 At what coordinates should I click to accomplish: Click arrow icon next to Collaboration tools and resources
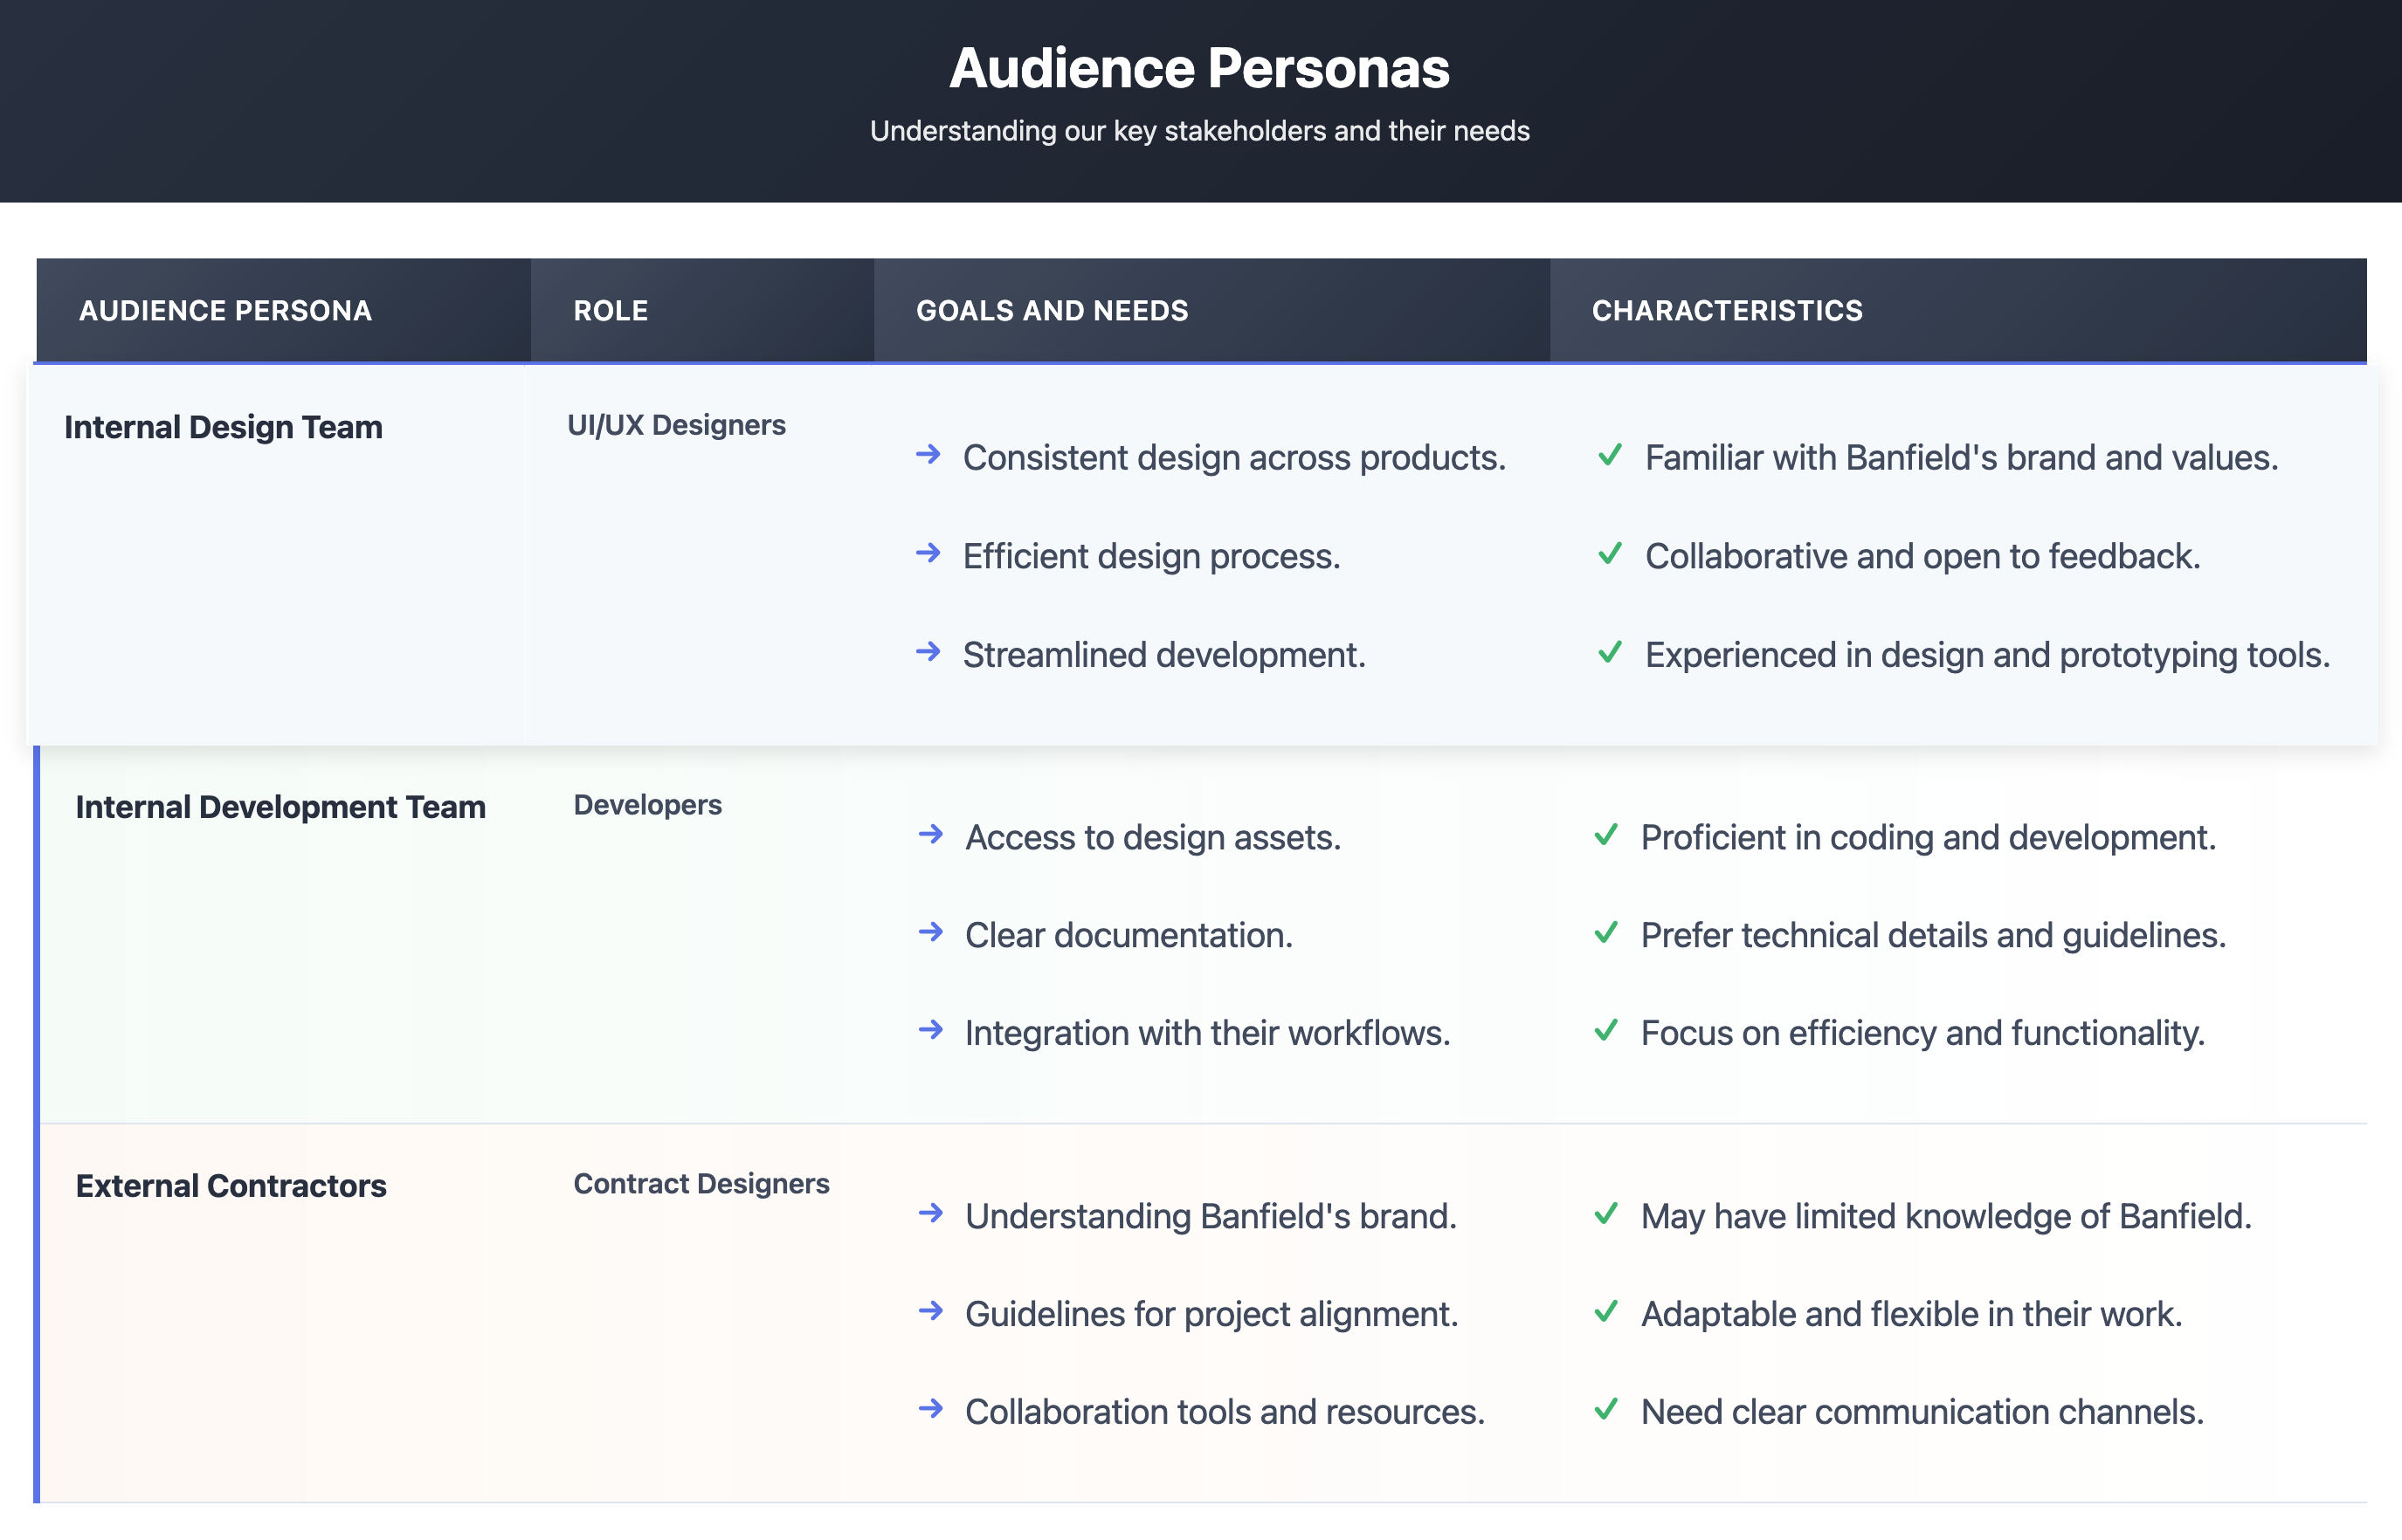[x=930, y=1409]
